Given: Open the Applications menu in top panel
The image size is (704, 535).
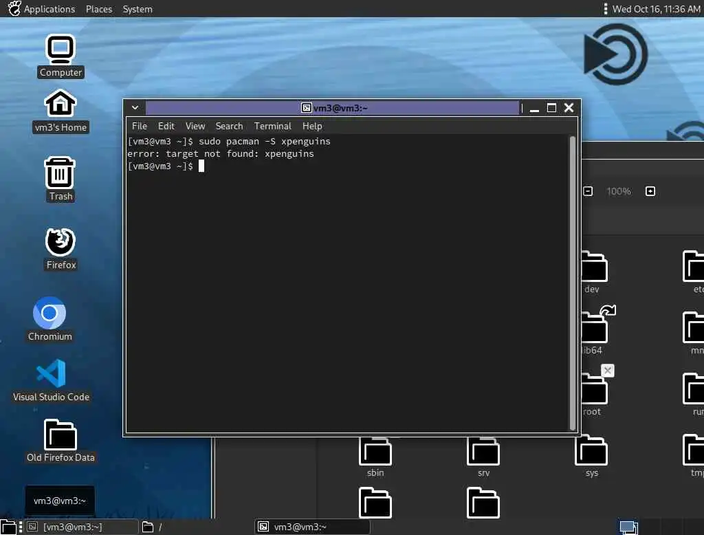Looking at the screenshot, I should 49,9.
